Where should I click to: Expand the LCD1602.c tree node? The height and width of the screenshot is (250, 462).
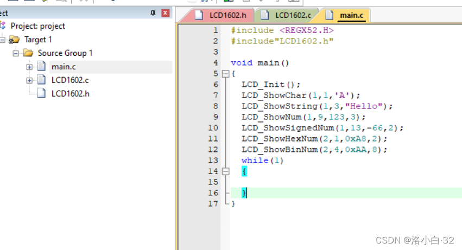tap(29, 80)
